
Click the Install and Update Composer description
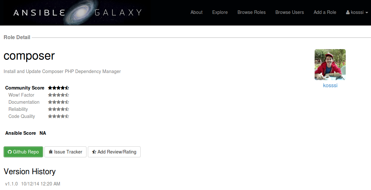[x=62, y=71]
